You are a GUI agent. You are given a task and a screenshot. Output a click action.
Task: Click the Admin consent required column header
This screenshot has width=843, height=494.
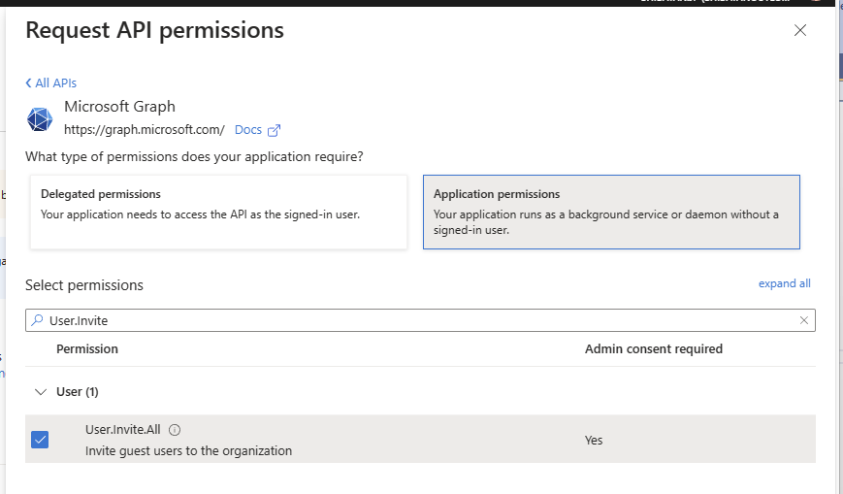click(x=653, y=348)
